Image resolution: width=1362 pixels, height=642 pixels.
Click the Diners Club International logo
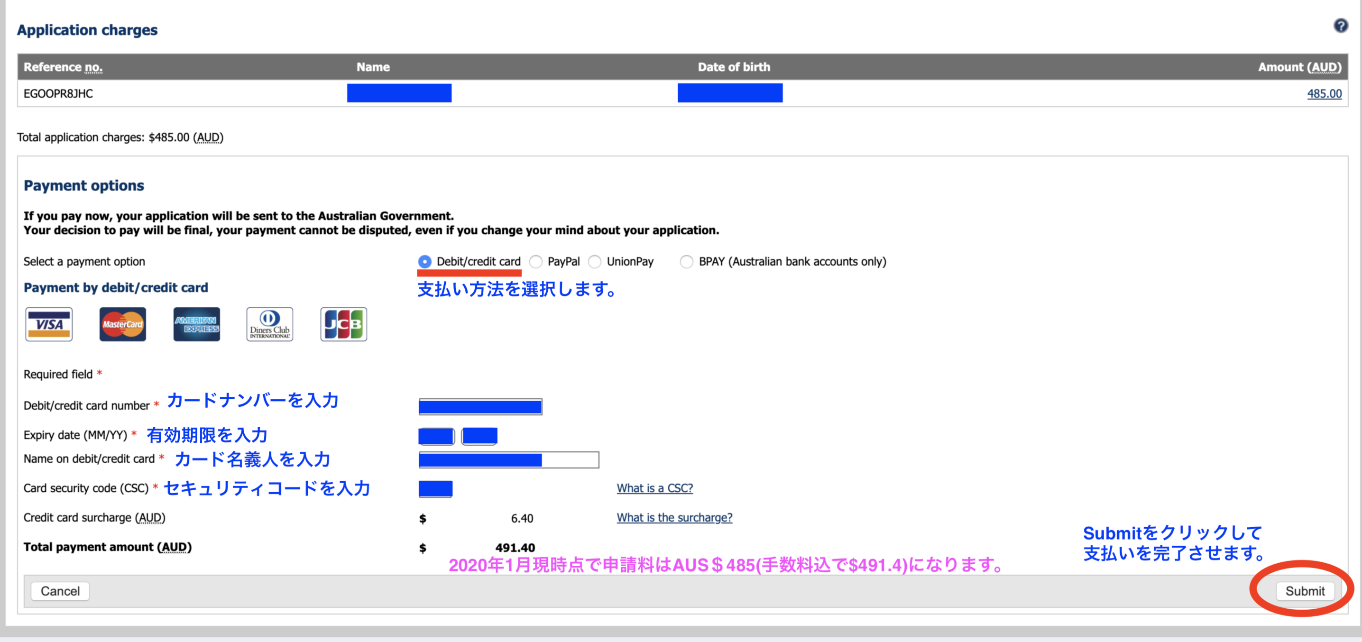270,324
